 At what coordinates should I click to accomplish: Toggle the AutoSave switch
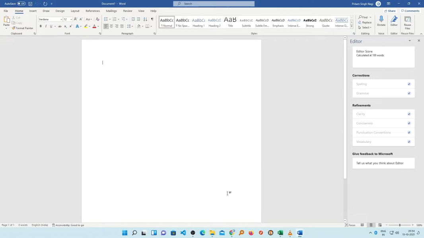point(21,4)
